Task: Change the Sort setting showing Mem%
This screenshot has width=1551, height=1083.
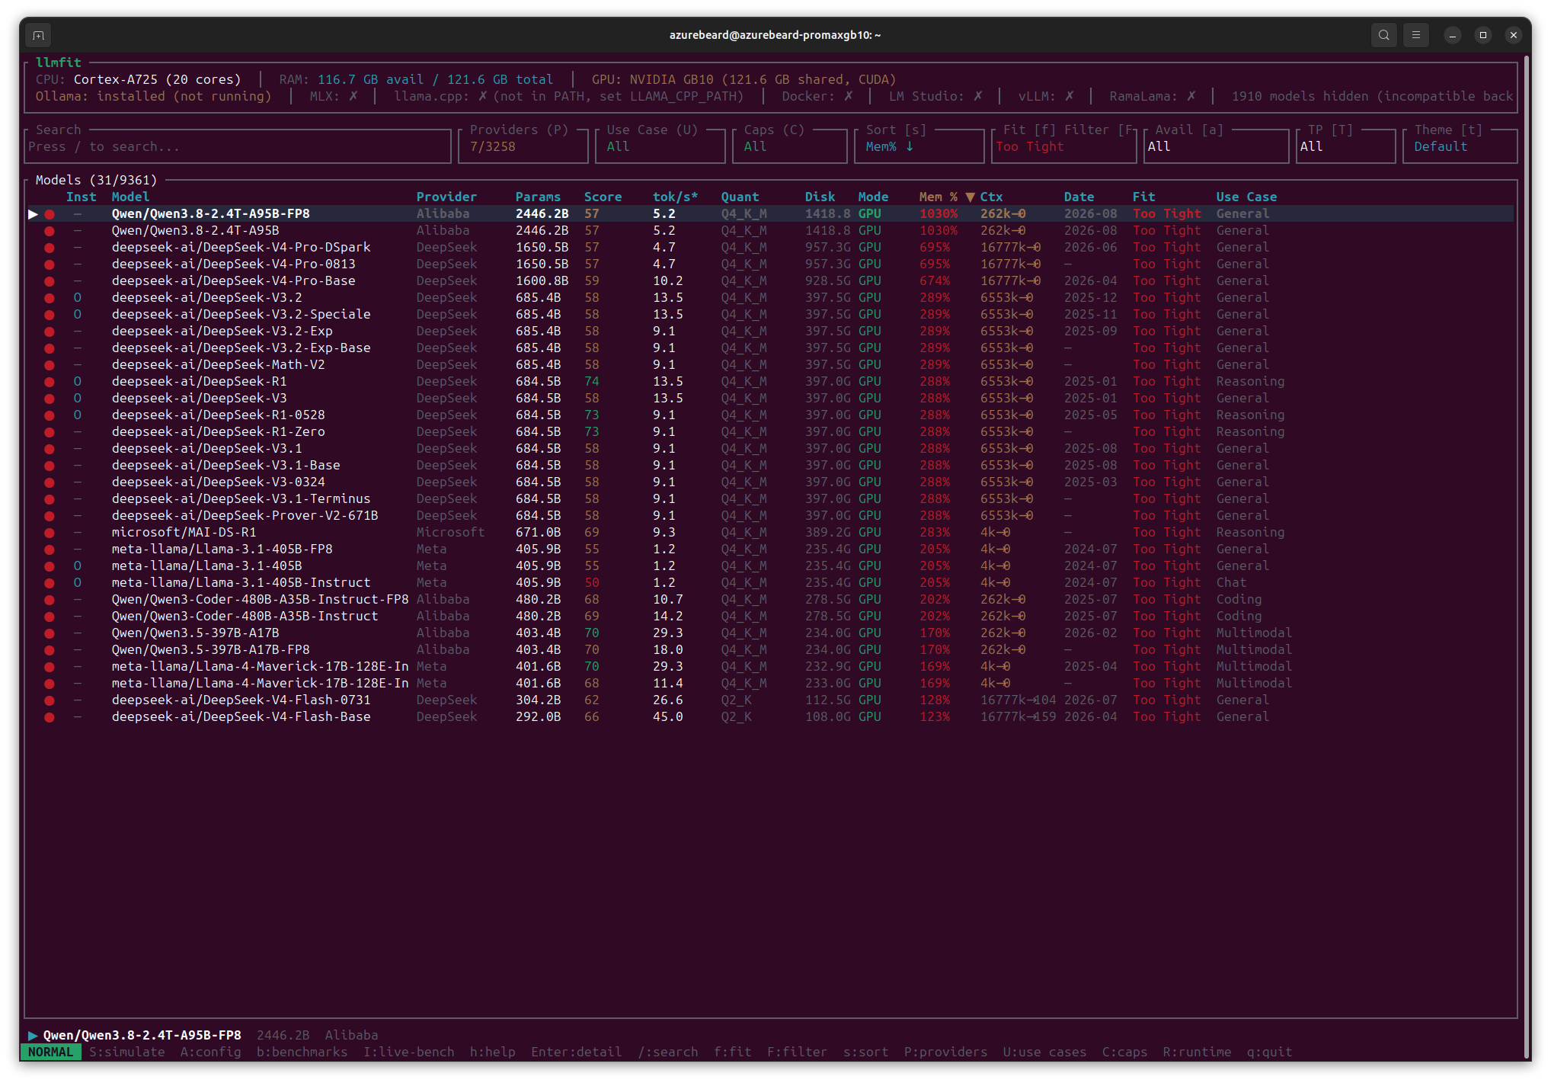Action: coord(919,146)
